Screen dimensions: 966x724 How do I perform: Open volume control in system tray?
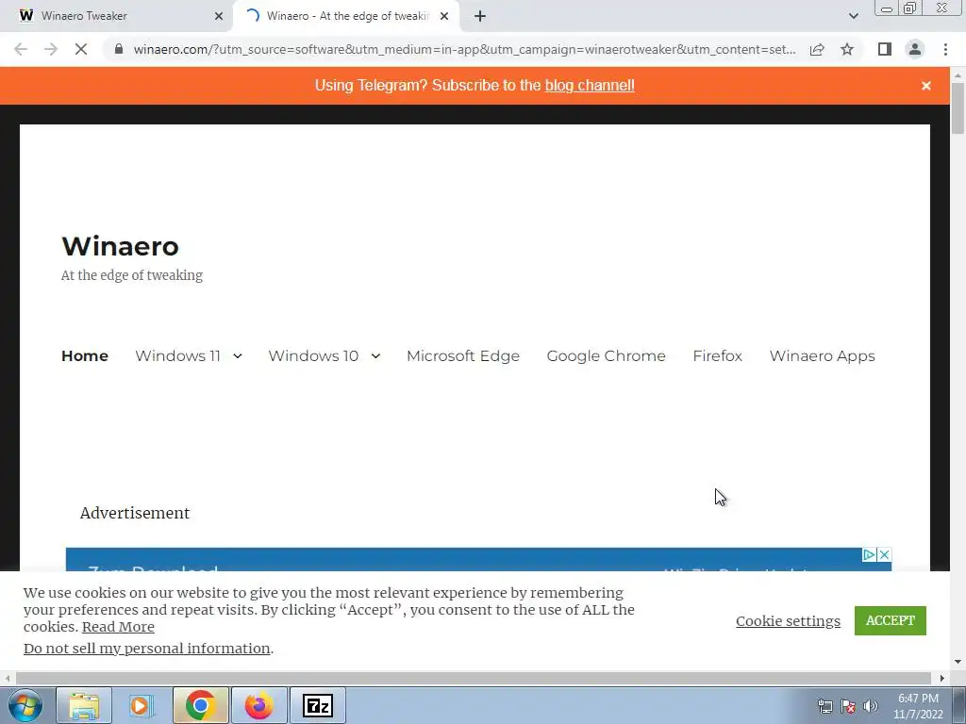pos(871,706)
